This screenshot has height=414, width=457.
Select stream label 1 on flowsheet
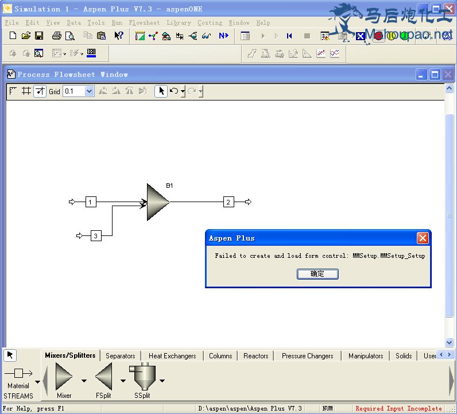coord(91,202)
